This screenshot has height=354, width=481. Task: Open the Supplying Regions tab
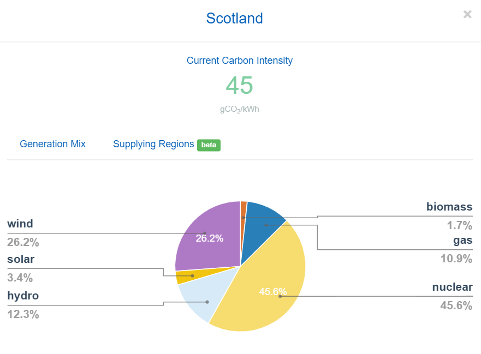click(x=153, y=144)
